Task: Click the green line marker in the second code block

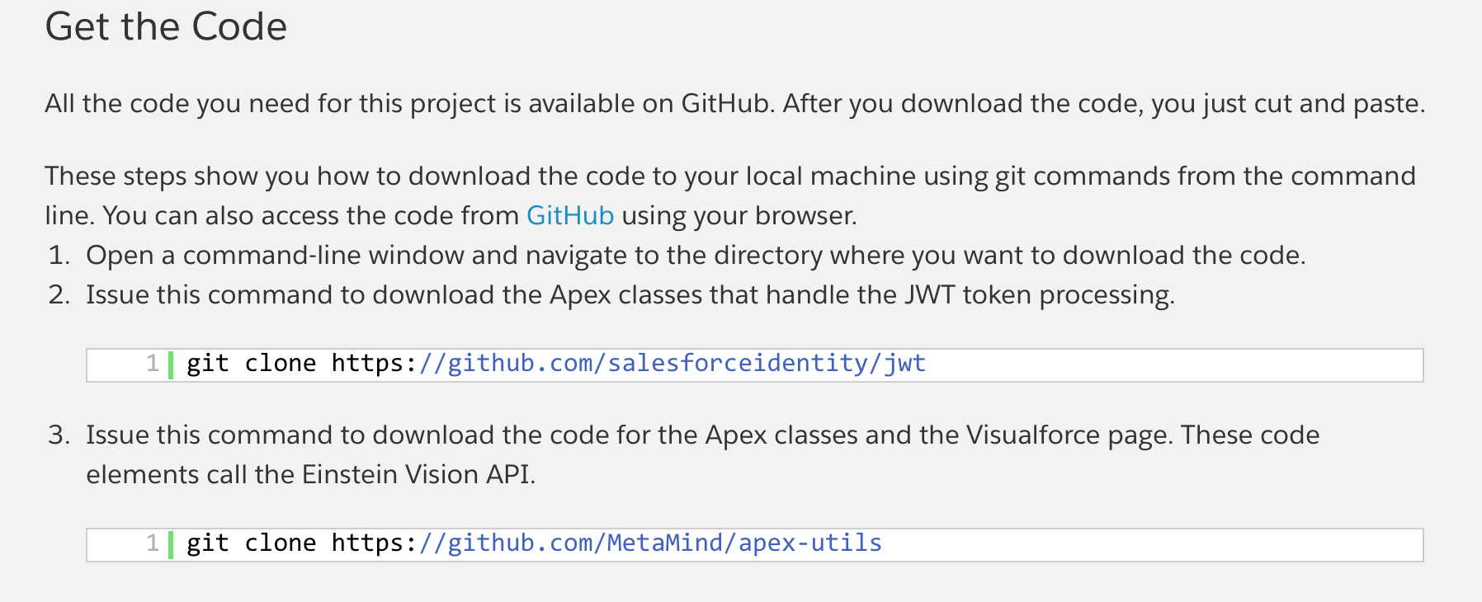Action: coord(171,544)
